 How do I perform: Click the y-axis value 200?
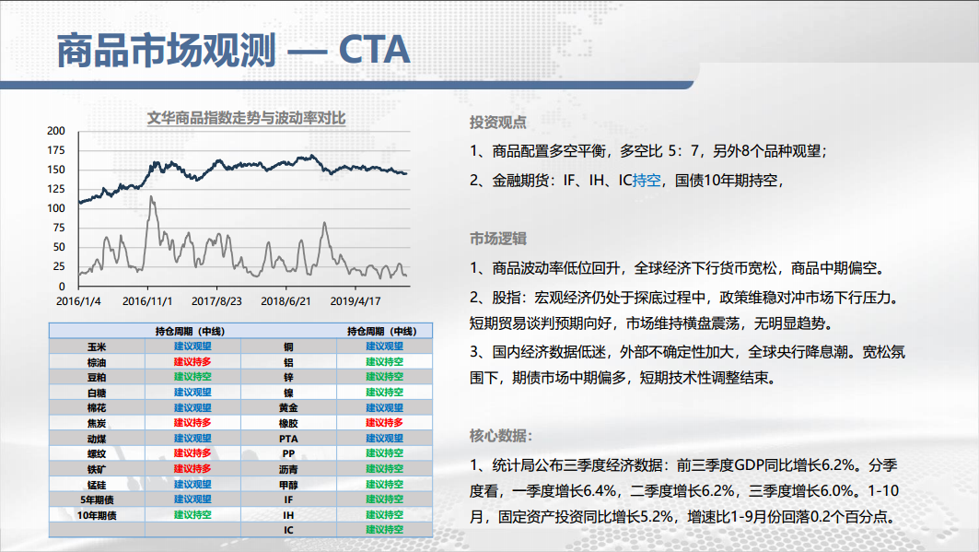click(x=56, y=131)
